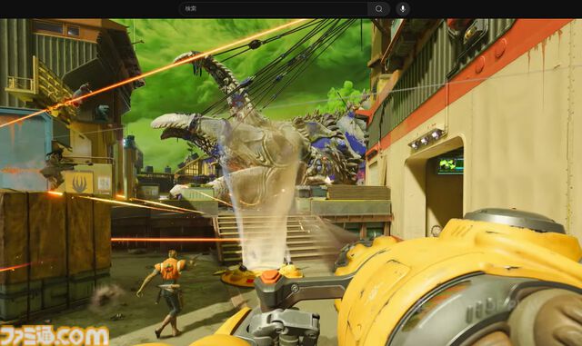
Task: Click the microphone voice search icon
Action: 403,8
